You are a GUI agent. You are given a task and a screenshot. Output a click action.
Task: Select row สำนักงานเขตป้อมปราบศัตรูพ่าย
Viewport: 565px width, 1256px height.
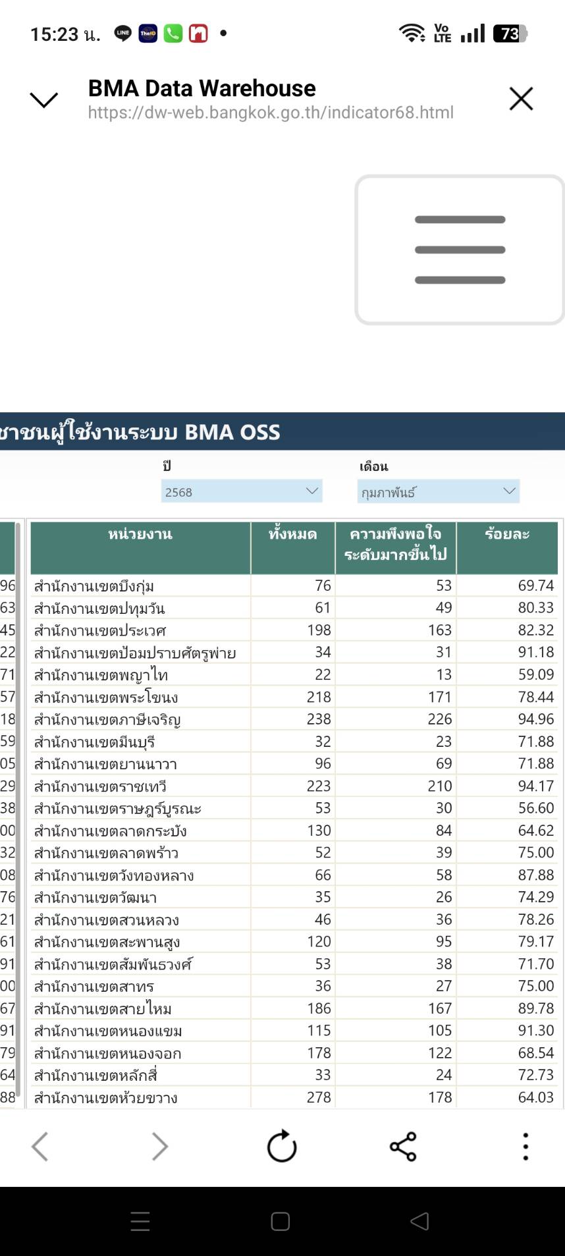pos(294,652)
